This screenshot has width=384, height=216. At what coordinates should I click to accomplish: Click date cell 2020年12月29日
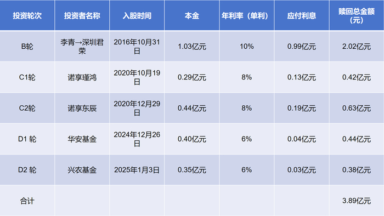137,108
